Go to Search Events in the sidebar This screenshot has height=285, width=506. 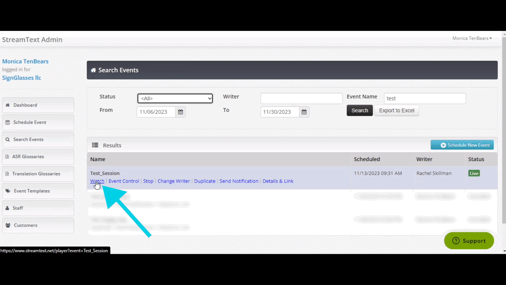[38, 139]
